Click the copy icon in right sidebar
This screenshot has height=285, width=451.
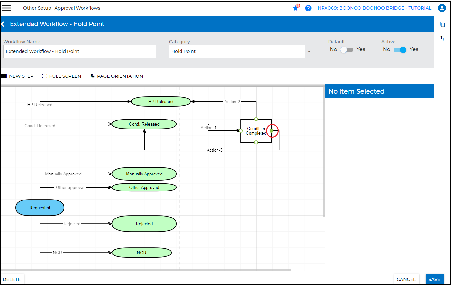pyautogui.click(x=442, y=24)
